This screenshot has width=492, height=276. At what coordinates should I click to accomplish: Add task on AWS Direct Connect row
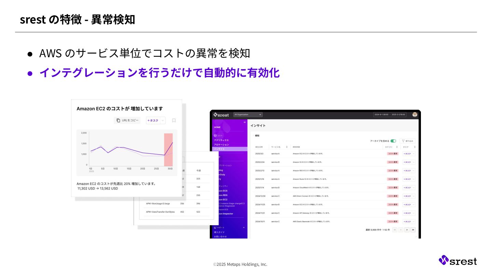click(x=407, y=196)
